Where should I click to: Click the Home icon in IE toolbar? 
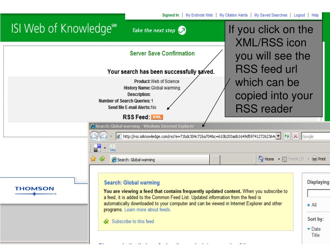pos(261,159)
